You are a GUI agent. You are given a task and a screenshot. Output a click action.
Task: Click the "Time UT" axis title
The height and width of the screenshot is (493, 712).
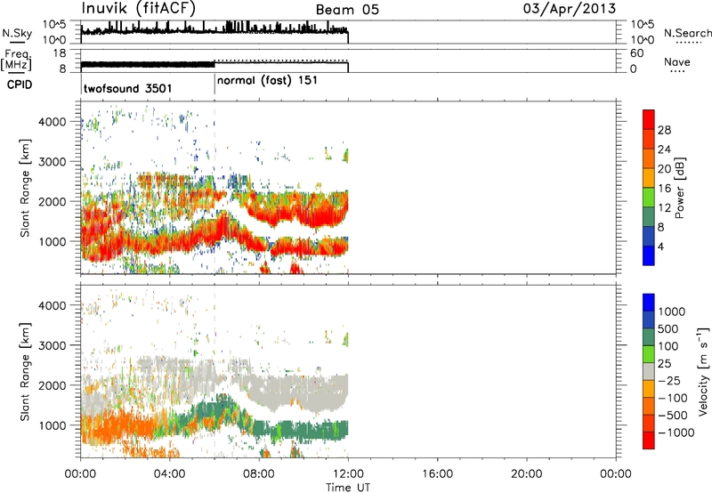tap(348, 488)
